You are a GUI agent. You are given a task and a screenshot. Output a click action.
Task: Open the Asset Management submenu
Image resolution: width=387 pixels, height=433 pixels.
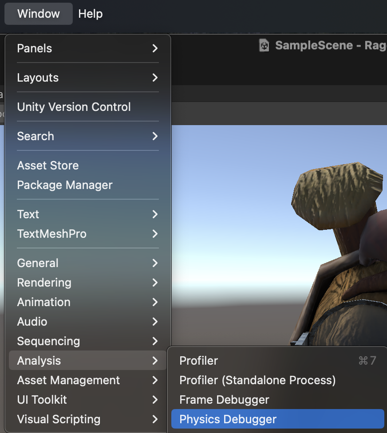coord(87,380)
